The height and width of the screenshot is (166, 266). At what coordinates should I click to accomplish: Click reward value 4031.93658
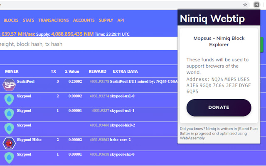click(x=99, y=154)
